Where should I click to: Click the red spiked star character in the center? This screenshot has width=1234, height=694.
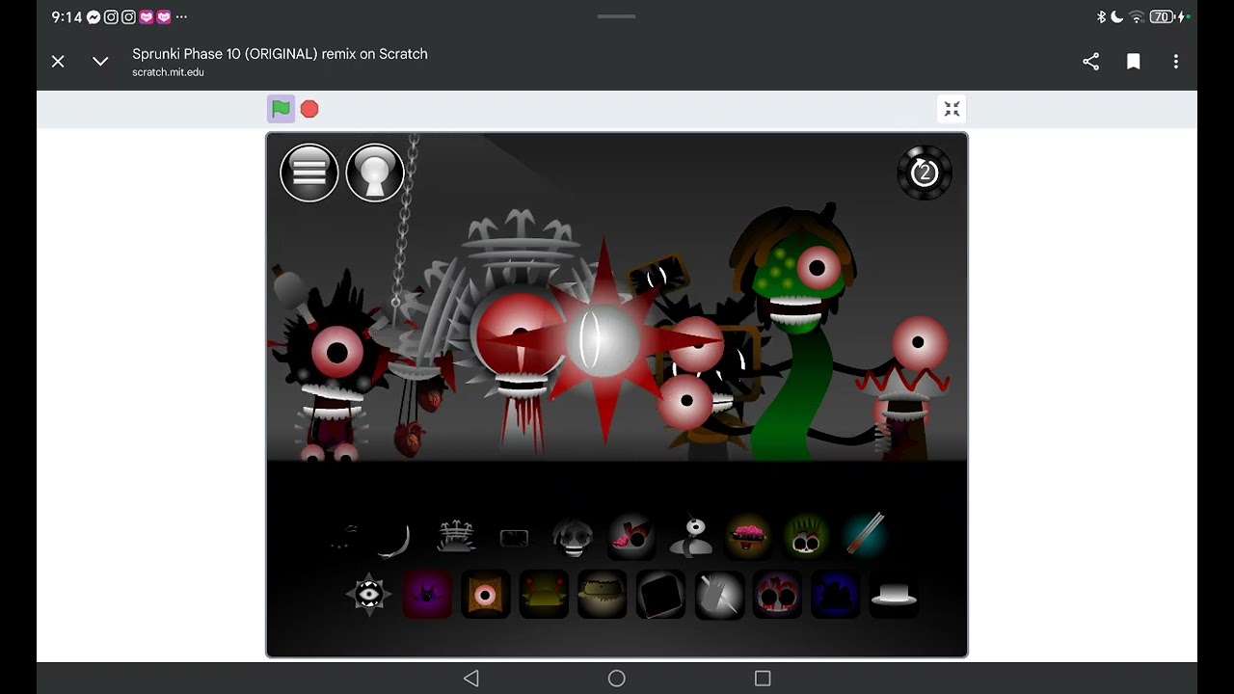pos(604,340)
